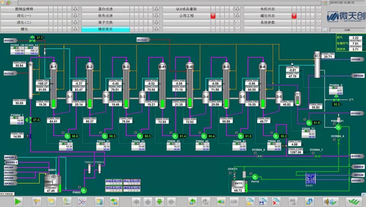This screenshot has width=366, height=207.
Task: Click the alarm horn acknowledge icon
Action: (x=330, y=202)
